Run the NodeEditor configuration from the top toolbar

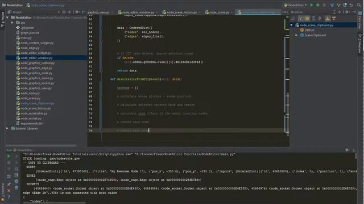click(x=312, y=5)
